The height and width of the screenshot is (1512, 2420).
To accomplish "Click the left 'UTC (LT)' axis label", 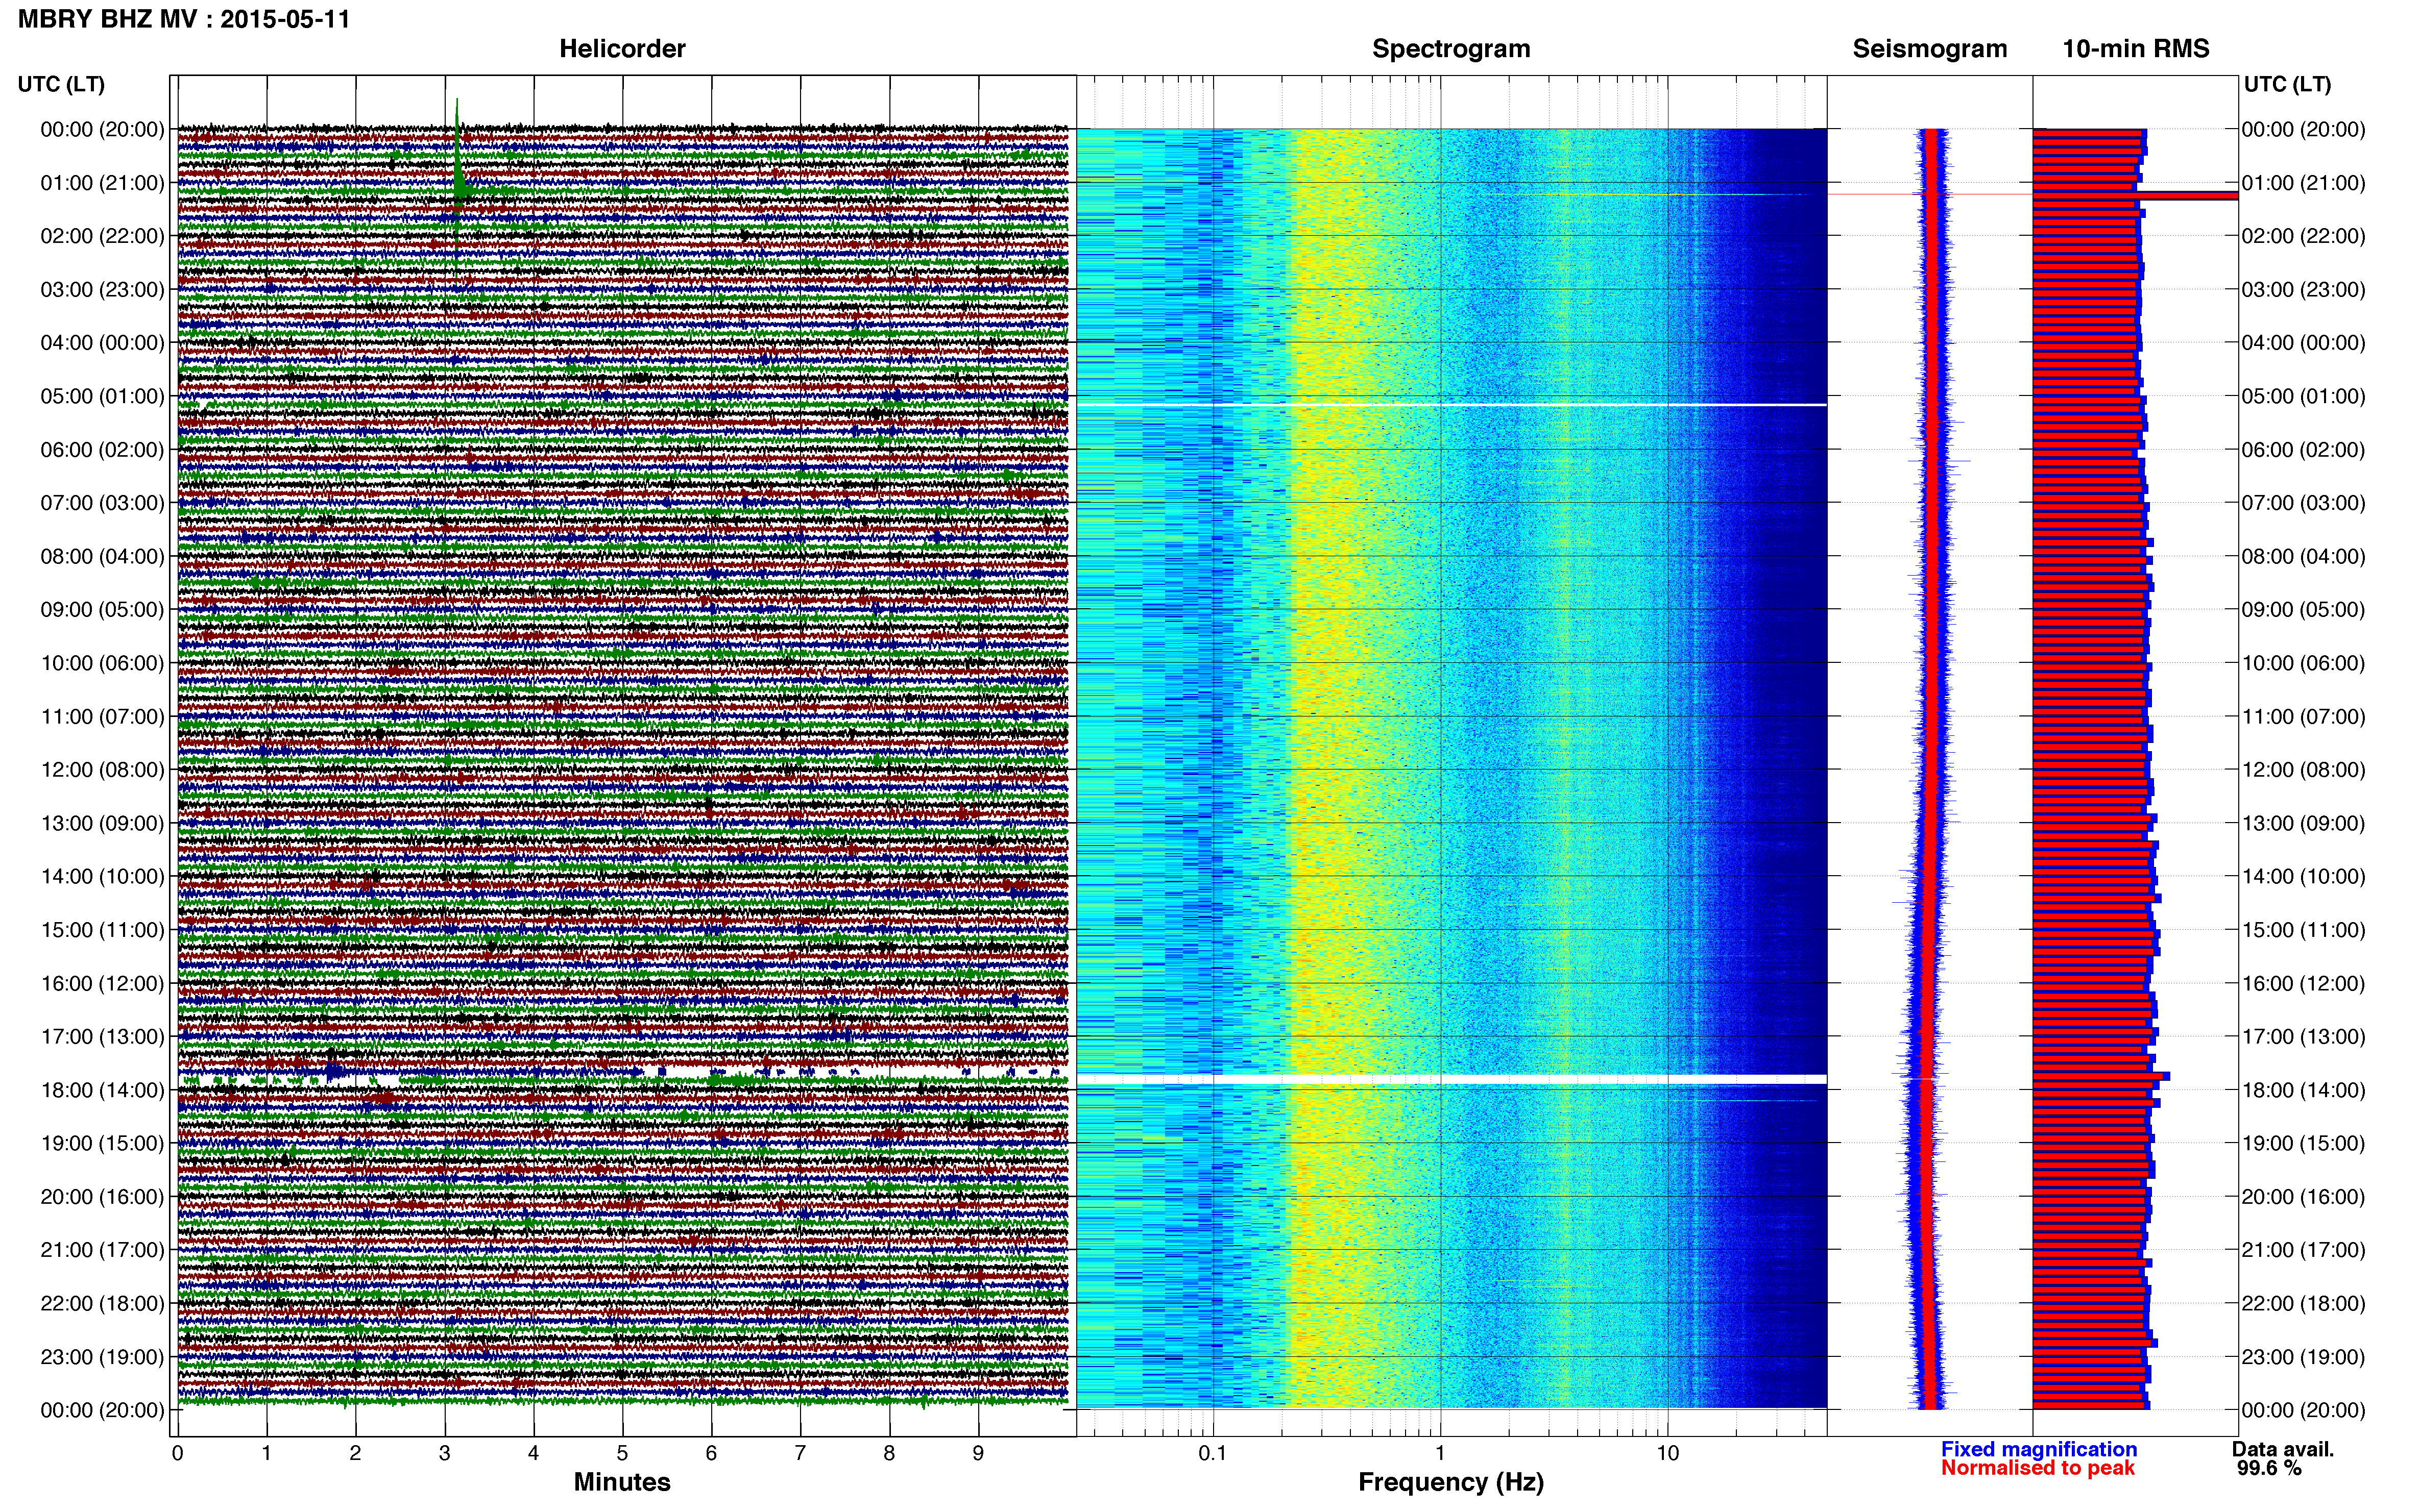I will click(x=61, y=84).
